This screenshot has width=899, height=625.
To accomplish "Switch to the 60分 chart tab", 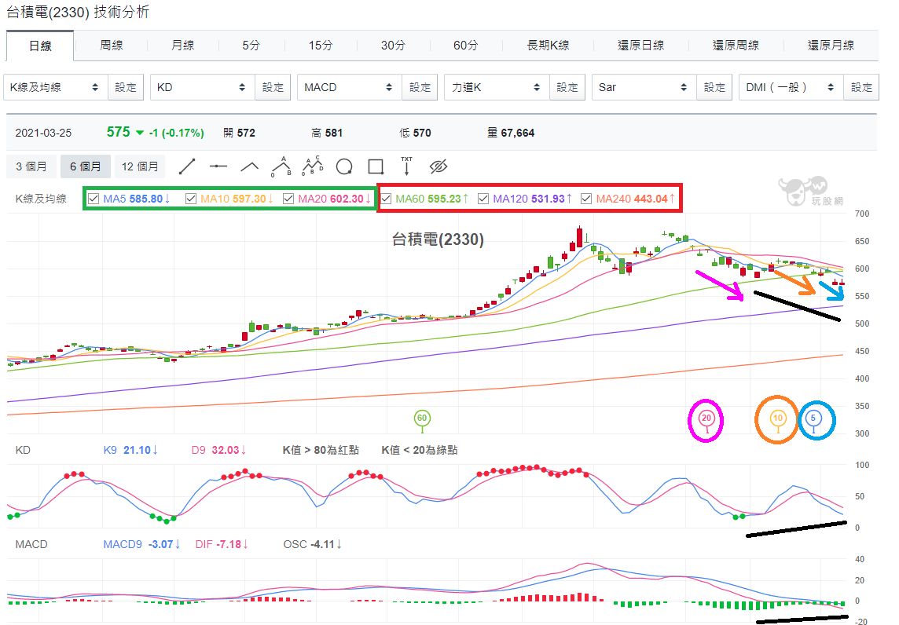I will pyautogui.click(x=465, y=46).
